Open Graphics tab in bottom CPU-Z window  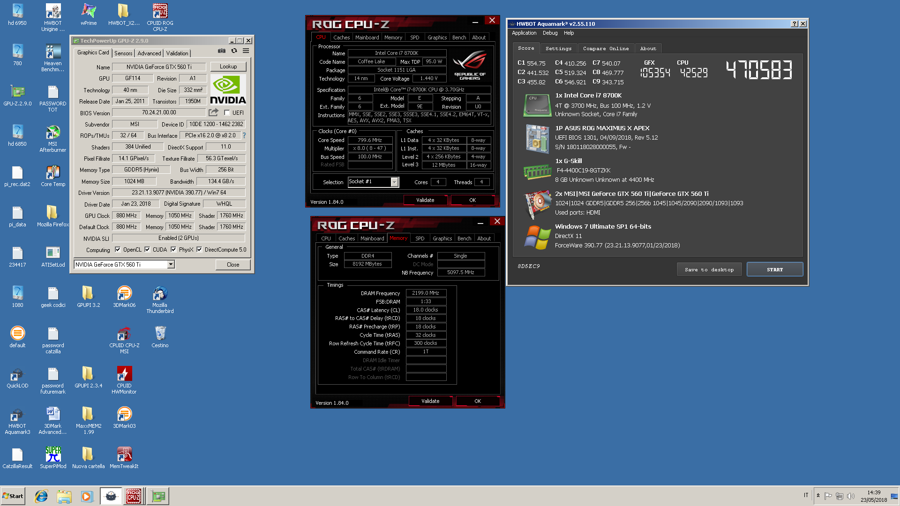click(x=442, y=238)
